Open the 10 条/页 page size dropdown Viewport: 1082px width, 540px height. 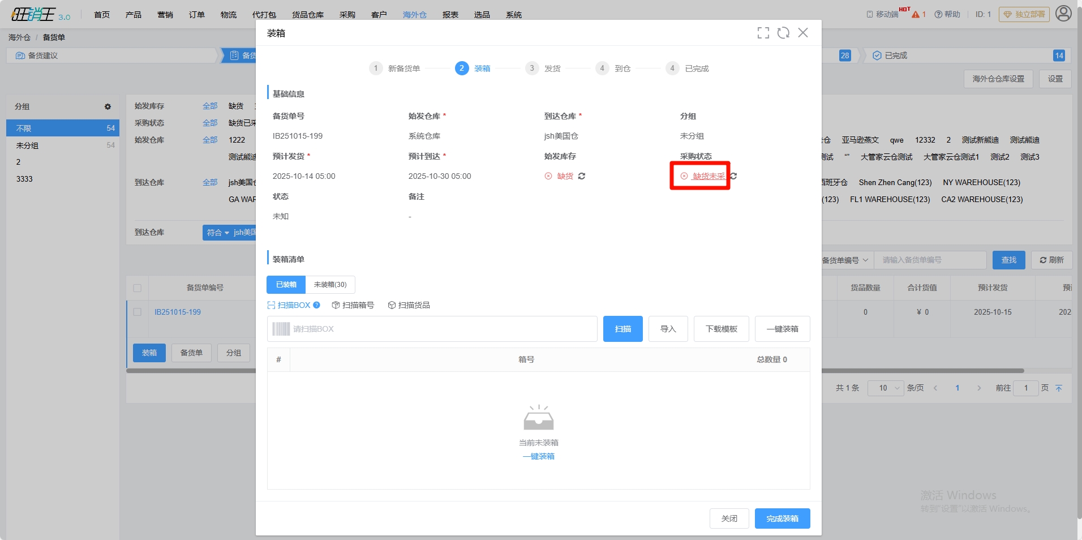point(885,388)
